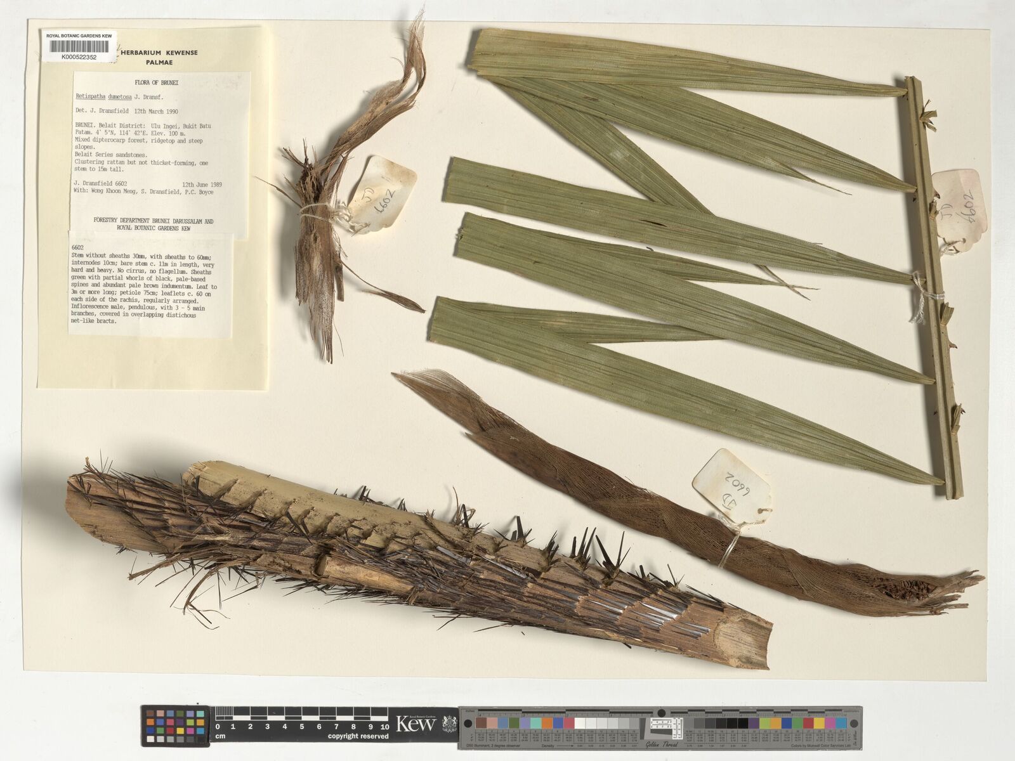Click the 'ROYAL BOTANIC GARDENS KEW' barcode header
Screen dimensions: 1015x761
pos(79,36)
